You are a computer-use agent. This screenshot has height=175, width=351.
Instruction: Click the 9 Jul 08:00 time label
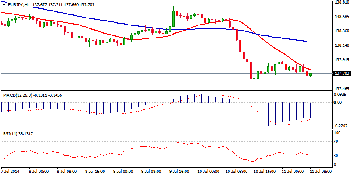click(x=151, y=171)
